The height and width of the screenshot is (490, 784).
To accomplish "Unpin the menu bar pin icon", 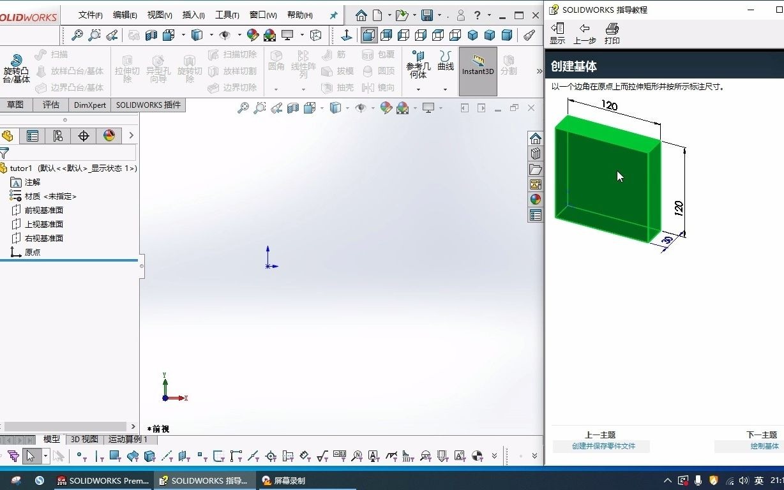I will coord(333,15).
